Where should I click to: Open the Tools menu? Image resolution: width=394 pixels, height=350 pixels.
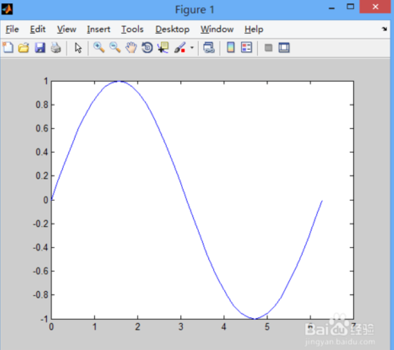point(132,29)
